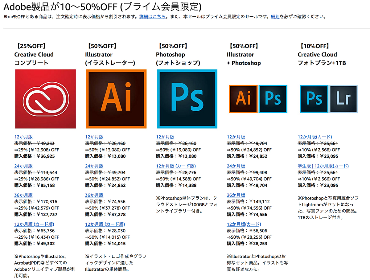Screen dimensions: 370x280
Task: Open Photoshop (フォトショップ) 12か月版 (カード版) link
Action: pos(176,166)
